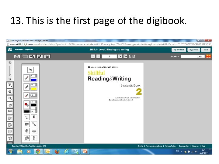Select the pen drawing tool
This screenshot has width=219, height=164.
click(27, 78)
